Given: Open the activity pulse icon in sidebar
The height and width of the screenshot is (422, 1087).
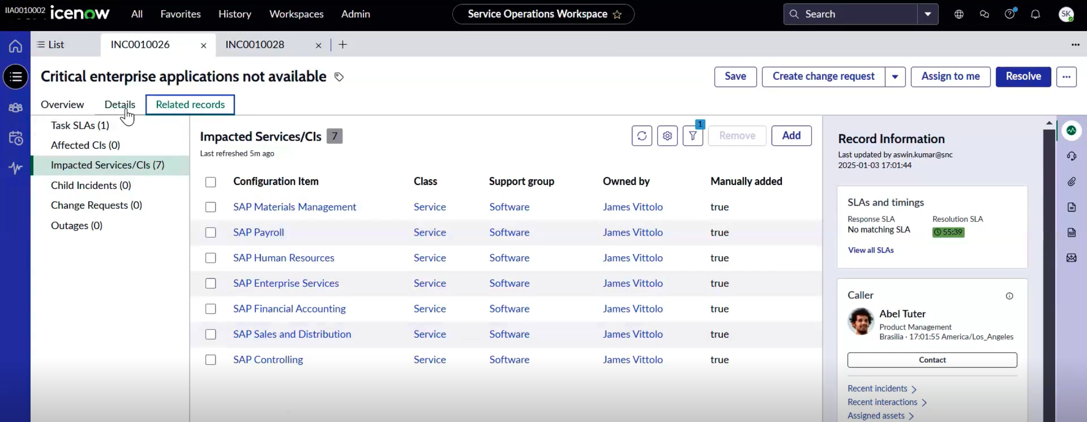Looking at the screenshot, I should (16, 168).
